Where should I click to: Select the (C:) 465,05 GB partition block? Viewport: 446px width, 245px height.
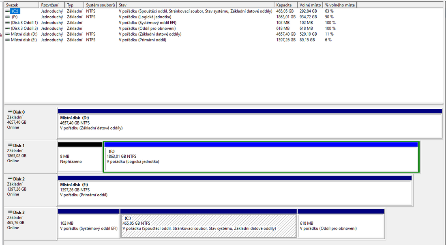208,224
